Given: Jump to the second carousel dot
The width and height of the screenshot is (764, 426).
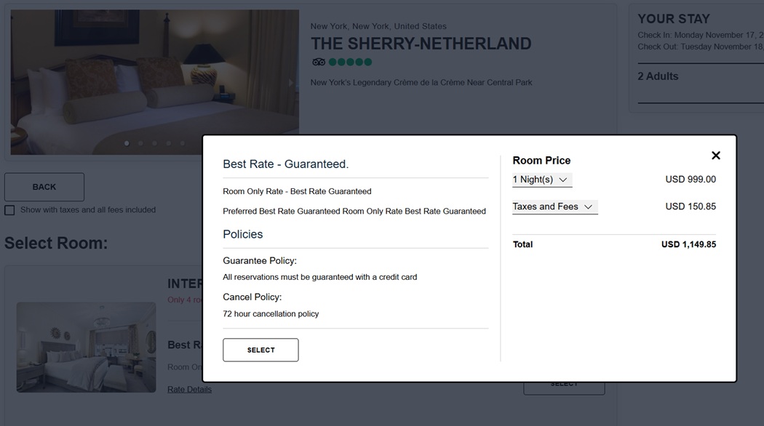Looking at the screenshot, I should [x=140, y=143].
